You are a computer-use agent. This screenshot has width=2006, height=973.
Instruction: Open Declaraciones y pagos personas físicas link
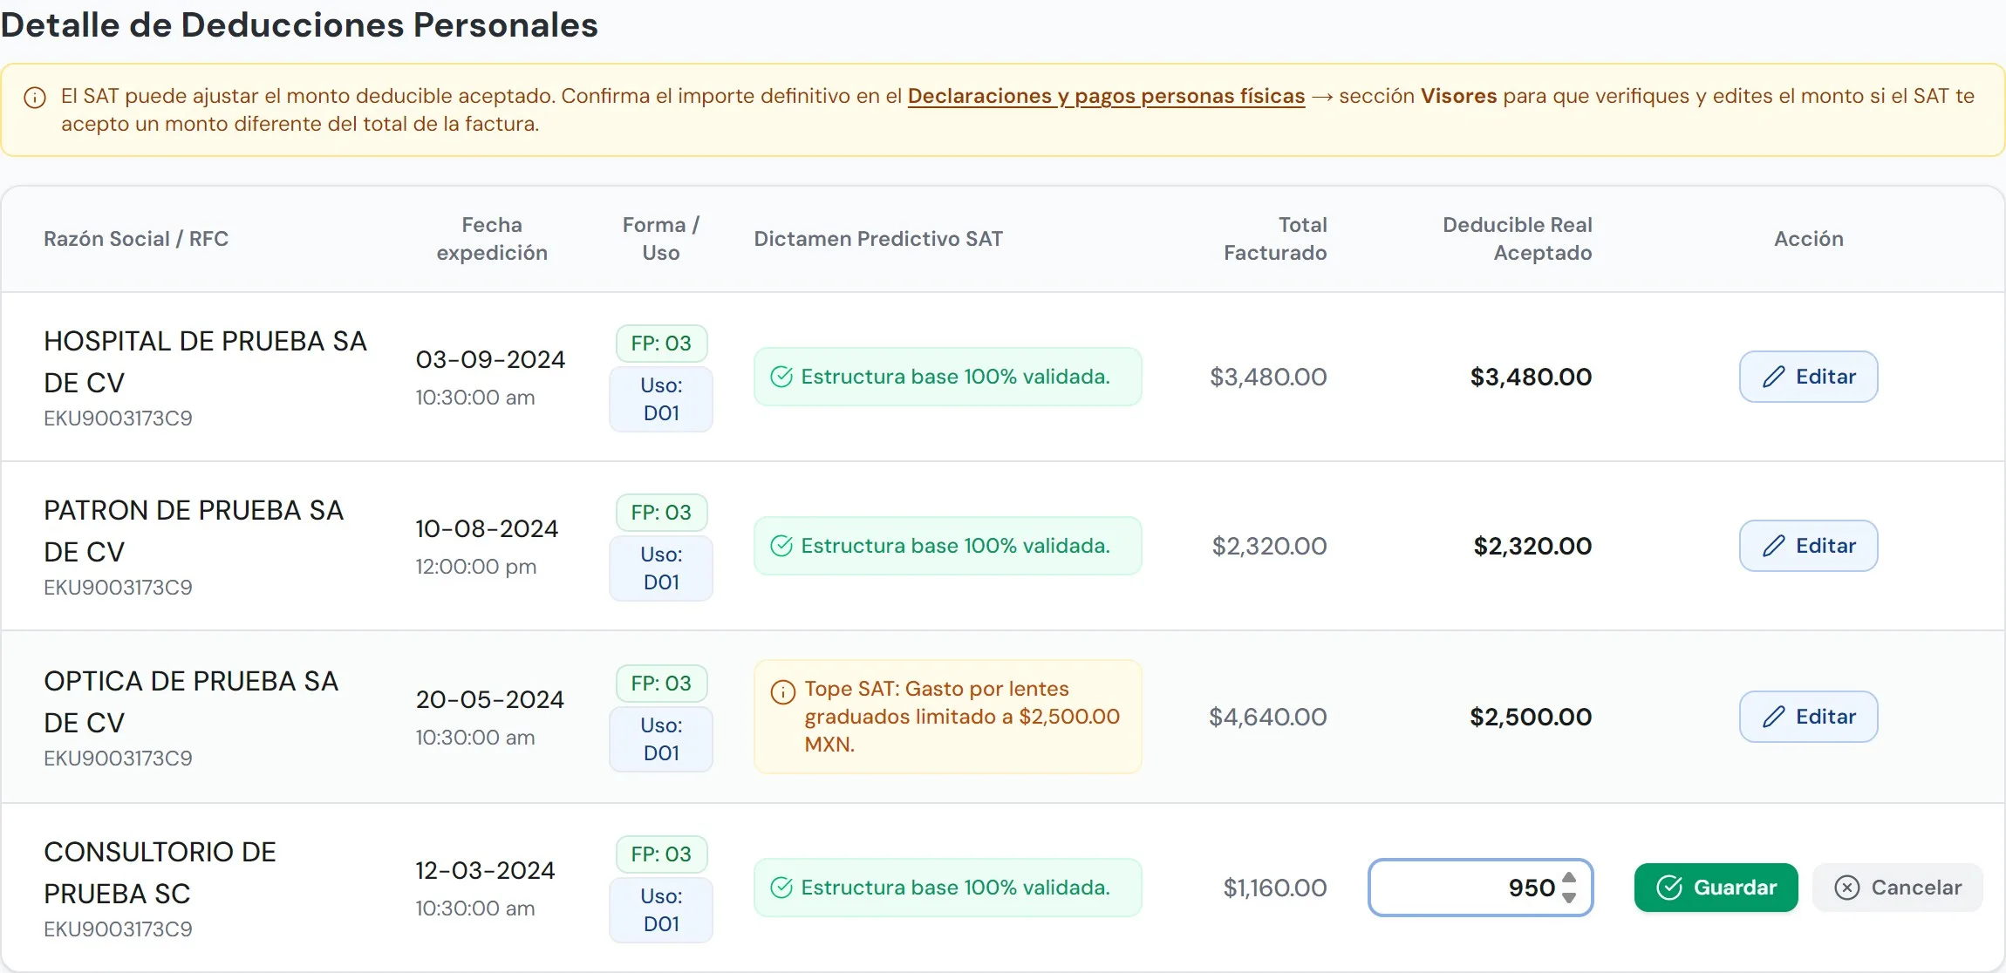coord(1106,96)
